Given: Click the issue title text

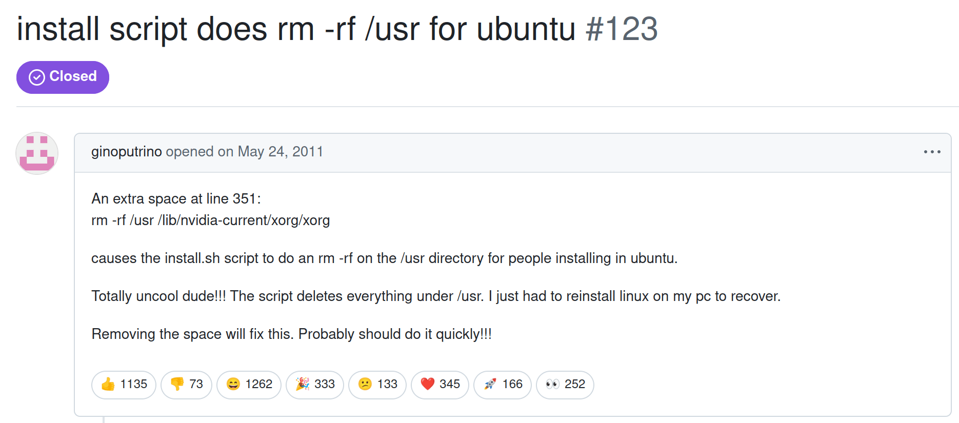Looking at the screenshot, I should [296, 29].
